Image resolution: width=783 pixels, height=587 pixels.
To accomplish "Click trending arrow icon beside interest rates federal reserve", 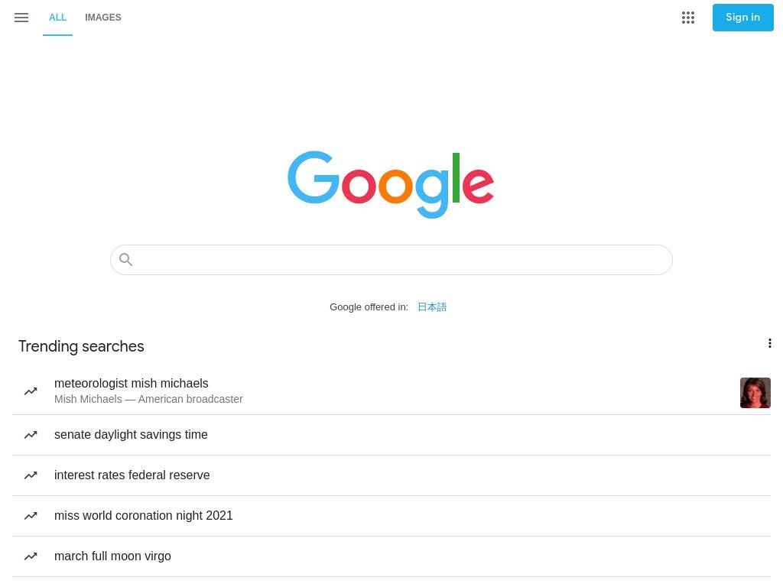I will 31,475.
